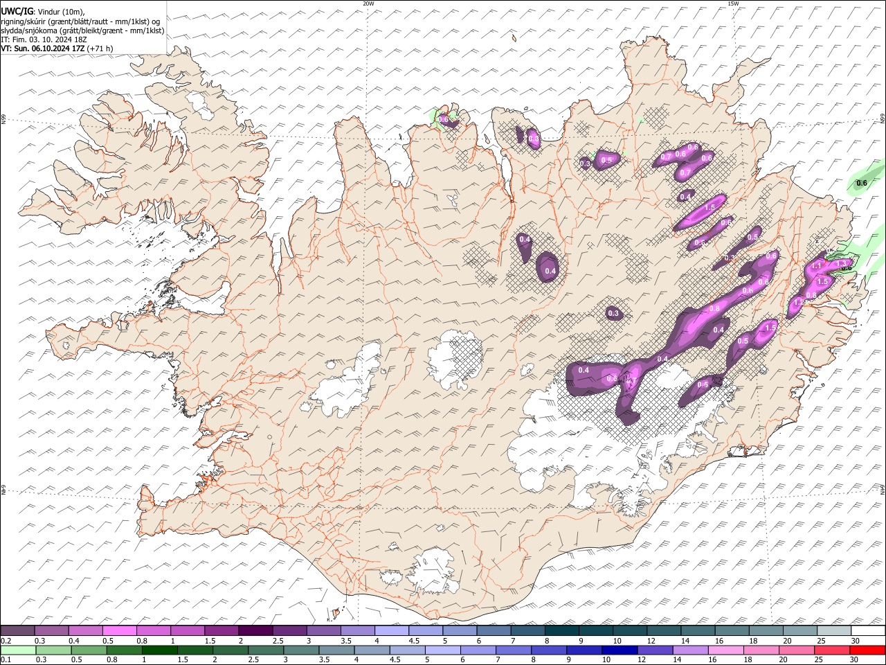This screenshot has height=665, width=886.
Task: Select the light pink 16 swatch in lower legend
Action: (726, 650)
